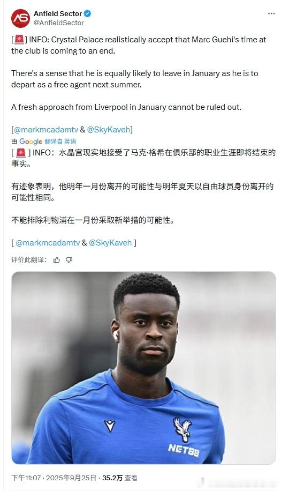
Task: Click the 翻译自 英语 translation label
Action: (x=60, y=142)
